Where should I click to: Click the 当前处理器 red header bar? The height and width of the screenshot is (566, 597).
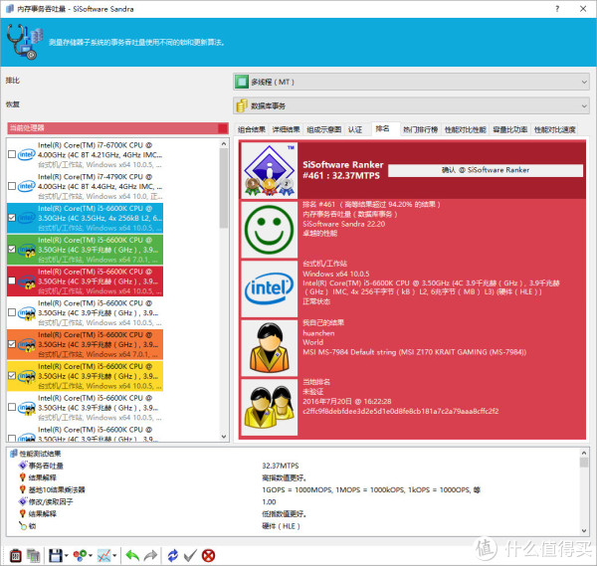click(117, 128)
